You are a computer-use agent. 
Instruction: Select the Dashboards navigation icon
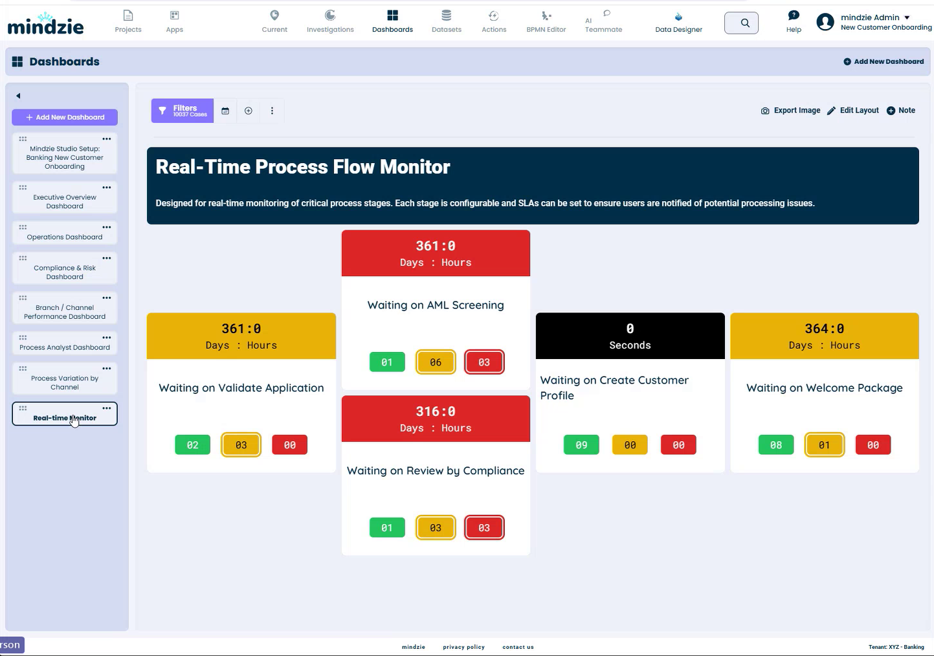point(392,21)
